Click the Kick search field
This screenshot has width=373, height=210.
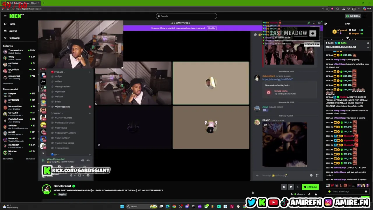click(x=186, y=16)
